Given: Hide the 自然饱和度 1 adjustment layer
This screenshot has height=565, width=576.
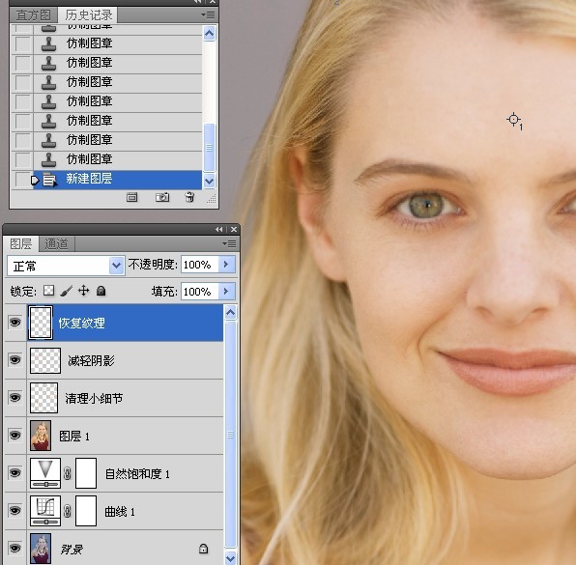Looking at the screenshot, I should click(x=15, y=473).
